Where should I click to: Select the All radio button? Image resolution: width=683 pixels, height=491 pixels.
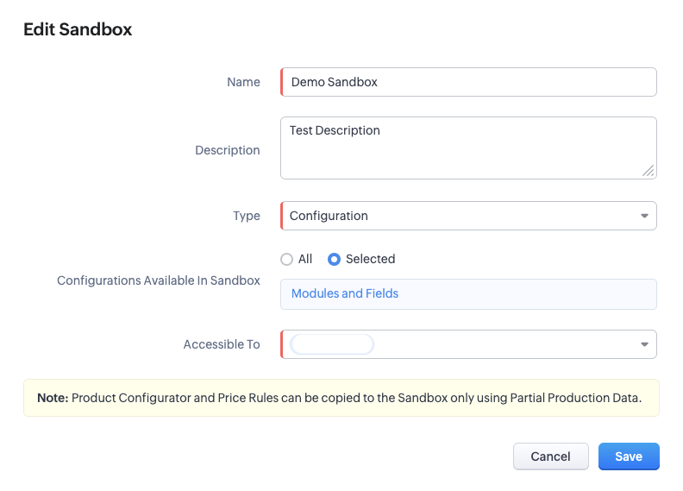tap(286, 259)
